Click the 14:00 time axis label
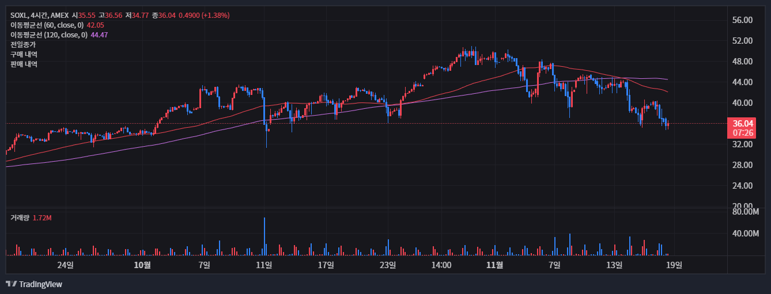Screen dimensions: 771x294 pos(441,265)
